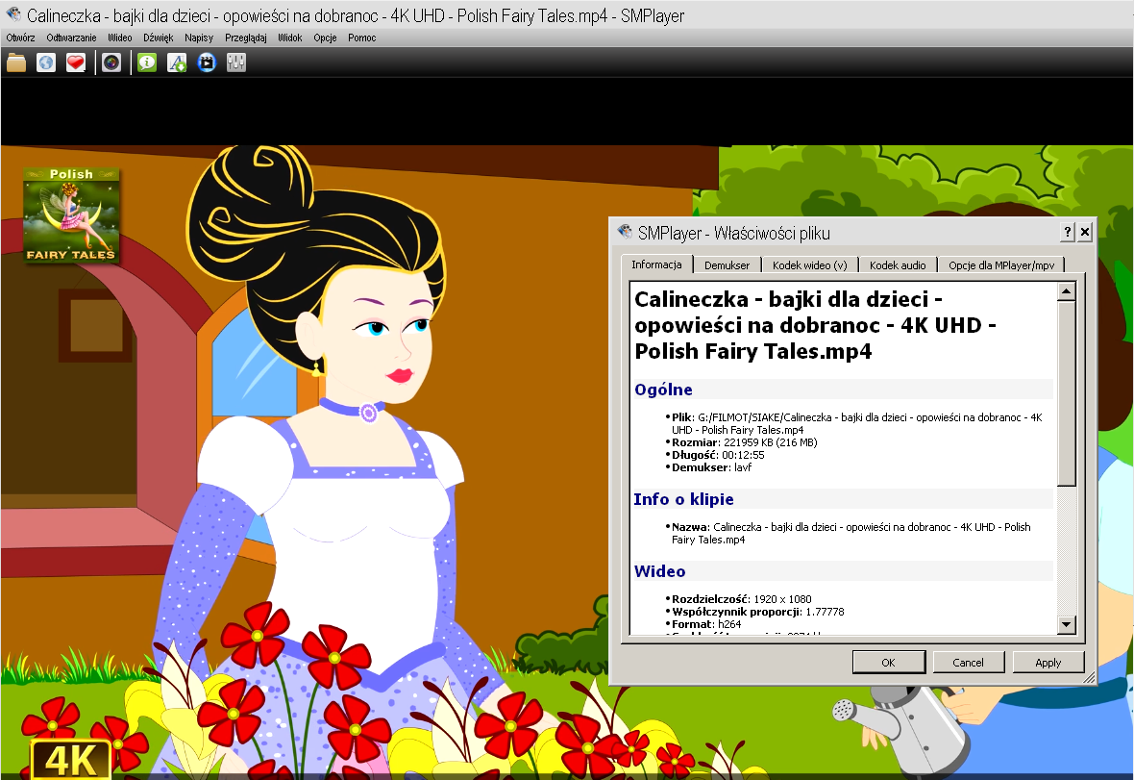Click the 'SMPlayer - Właściwości pliku' dialog title

pyautogui.click(x=733, y=233)
